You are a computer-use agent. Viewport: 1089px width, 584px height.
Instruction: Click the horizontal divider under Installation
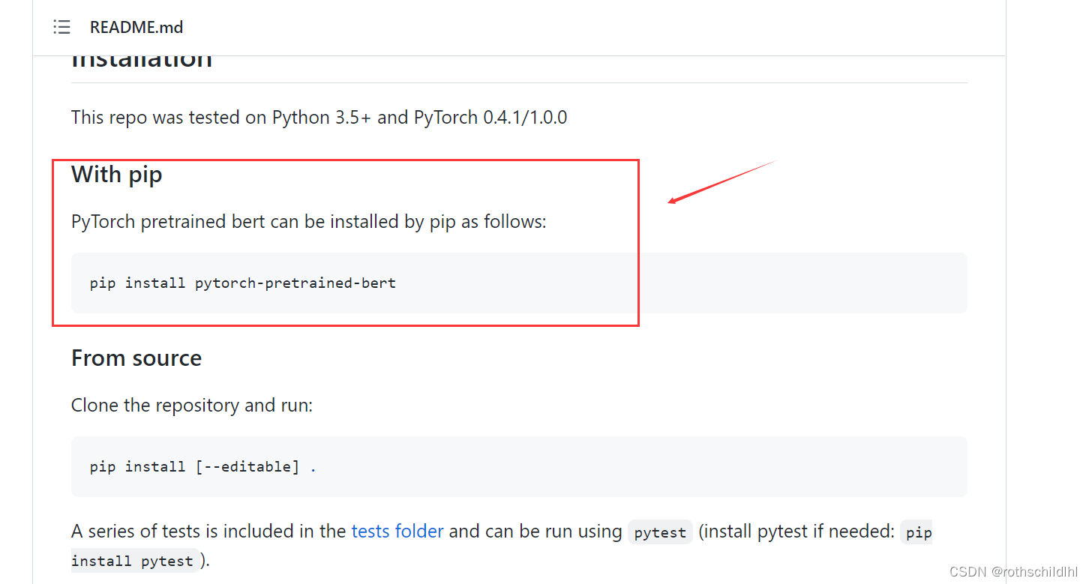point(519,82)
